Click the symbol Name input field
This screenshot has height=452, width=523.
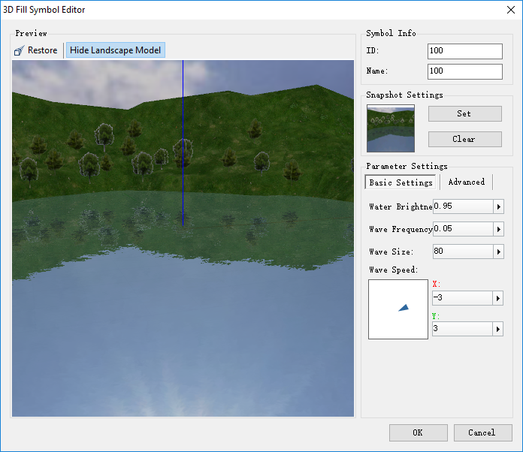(x=464, y=71)
